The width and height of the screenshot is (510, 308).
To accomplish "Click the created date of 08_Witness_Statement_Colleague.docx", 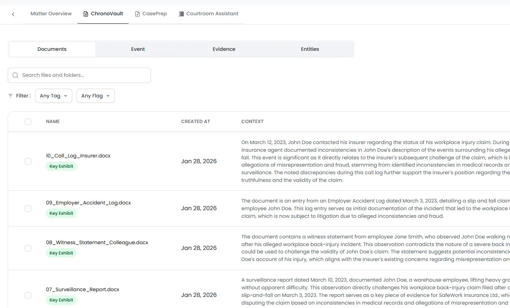I will pyautogui.click(x=199, y=248).
